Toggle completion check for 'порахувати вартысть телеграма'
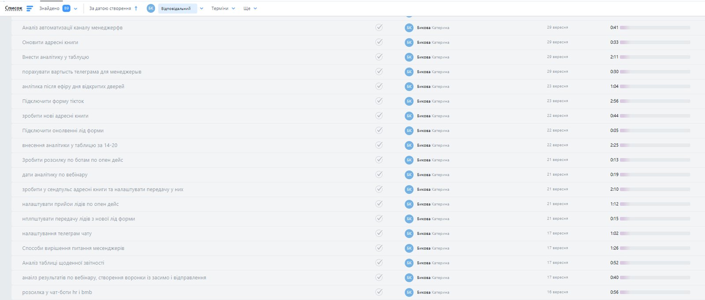705x300 pixels. click(x=379, y=71)
